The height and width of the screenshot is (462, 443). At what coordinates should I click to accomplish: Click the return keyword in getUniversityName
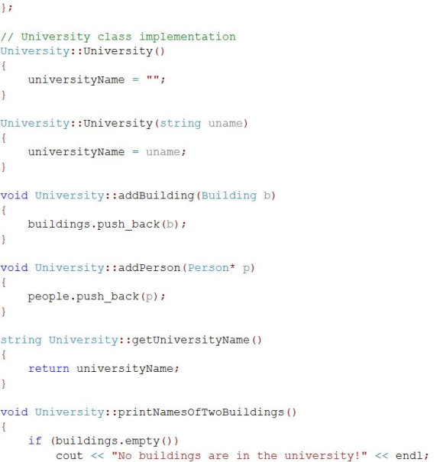49,369
